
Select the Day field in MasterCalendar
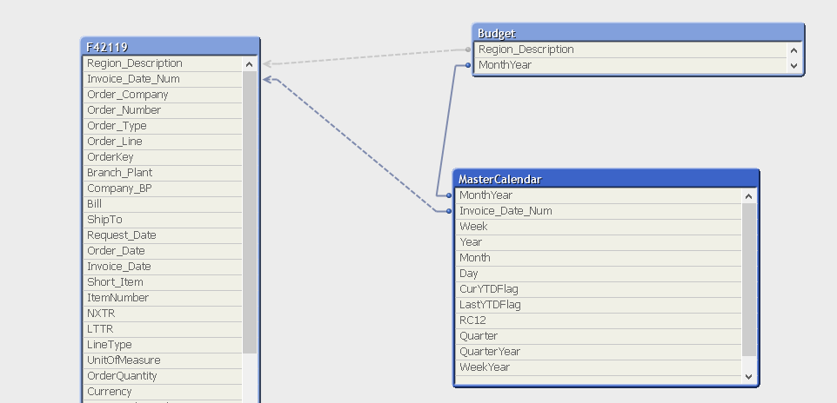(x=599, y=274)
